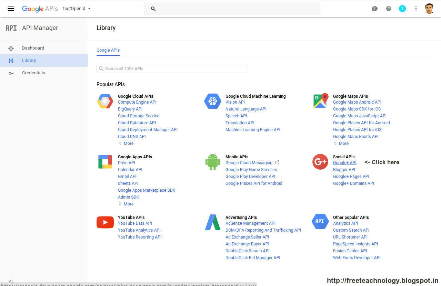Click the Credentials key icon
This screenshot has width=441, height=286.
(11, 73)
